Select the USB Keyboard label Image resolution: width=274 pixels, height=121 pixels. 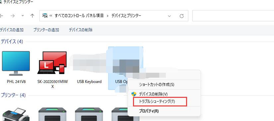89,82
